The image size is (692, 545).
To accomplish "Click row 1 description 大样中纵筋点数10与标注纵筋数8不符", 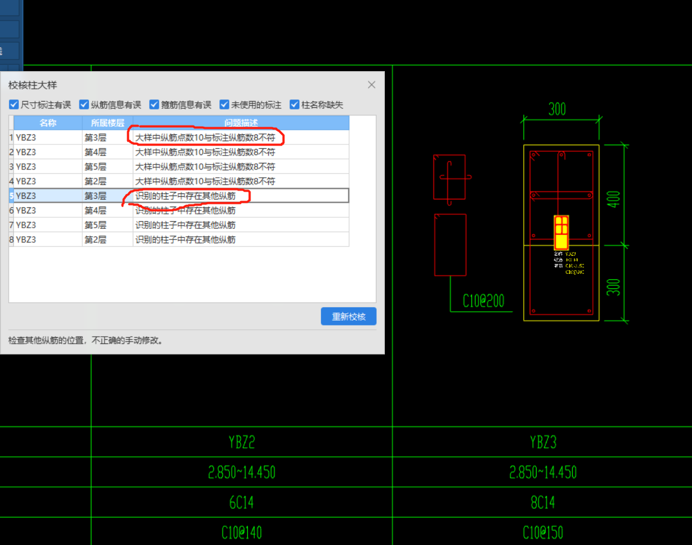I will [241, 137].
